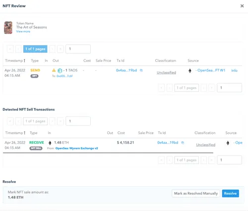Open the 0x4aa...19bd link in SEND row

point(126,70)
